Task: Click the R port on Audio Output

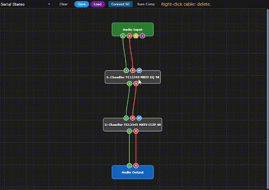Action: click(x=136, y=165)
